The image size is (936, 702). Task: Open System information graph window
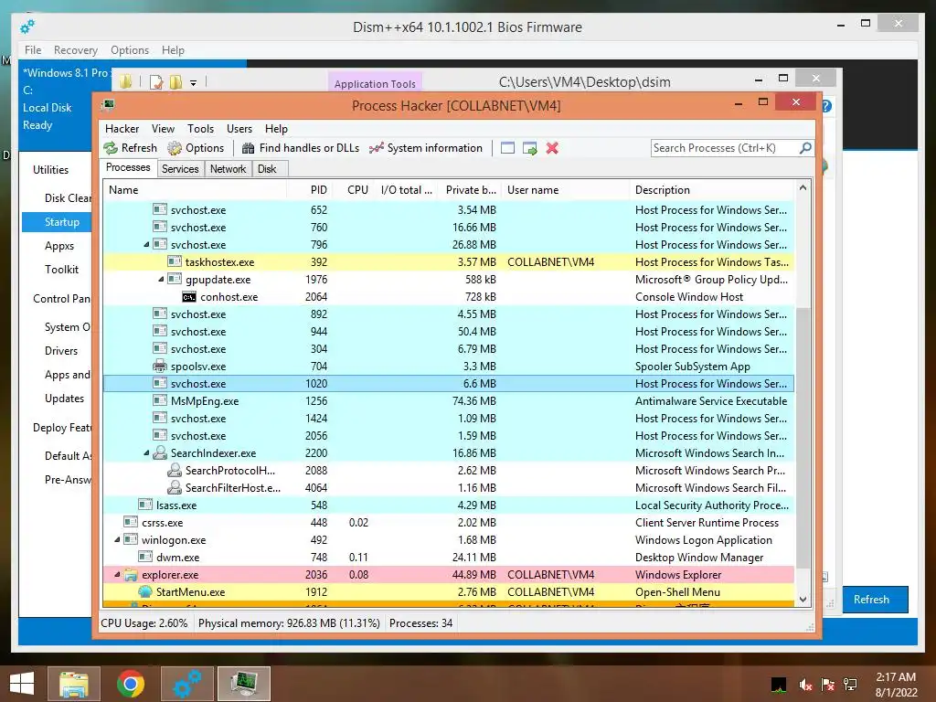(426, 148)
